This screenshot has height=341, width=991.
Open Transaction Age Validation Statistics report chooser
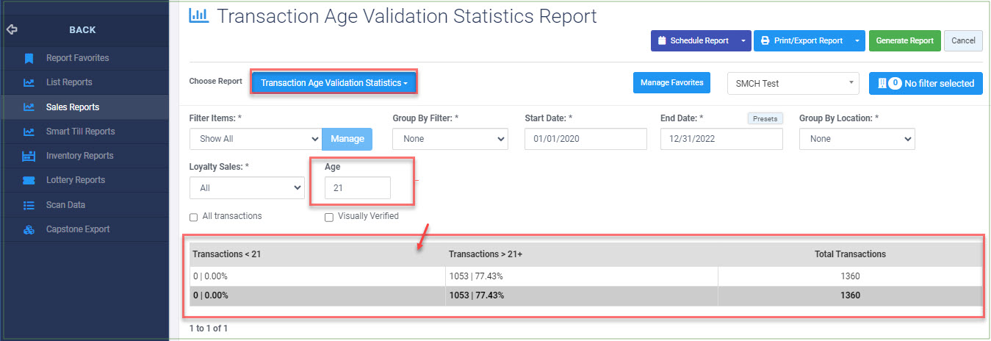334,83
